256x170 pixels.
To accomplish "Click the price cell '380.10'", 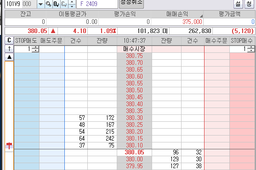I will (134, 146).
